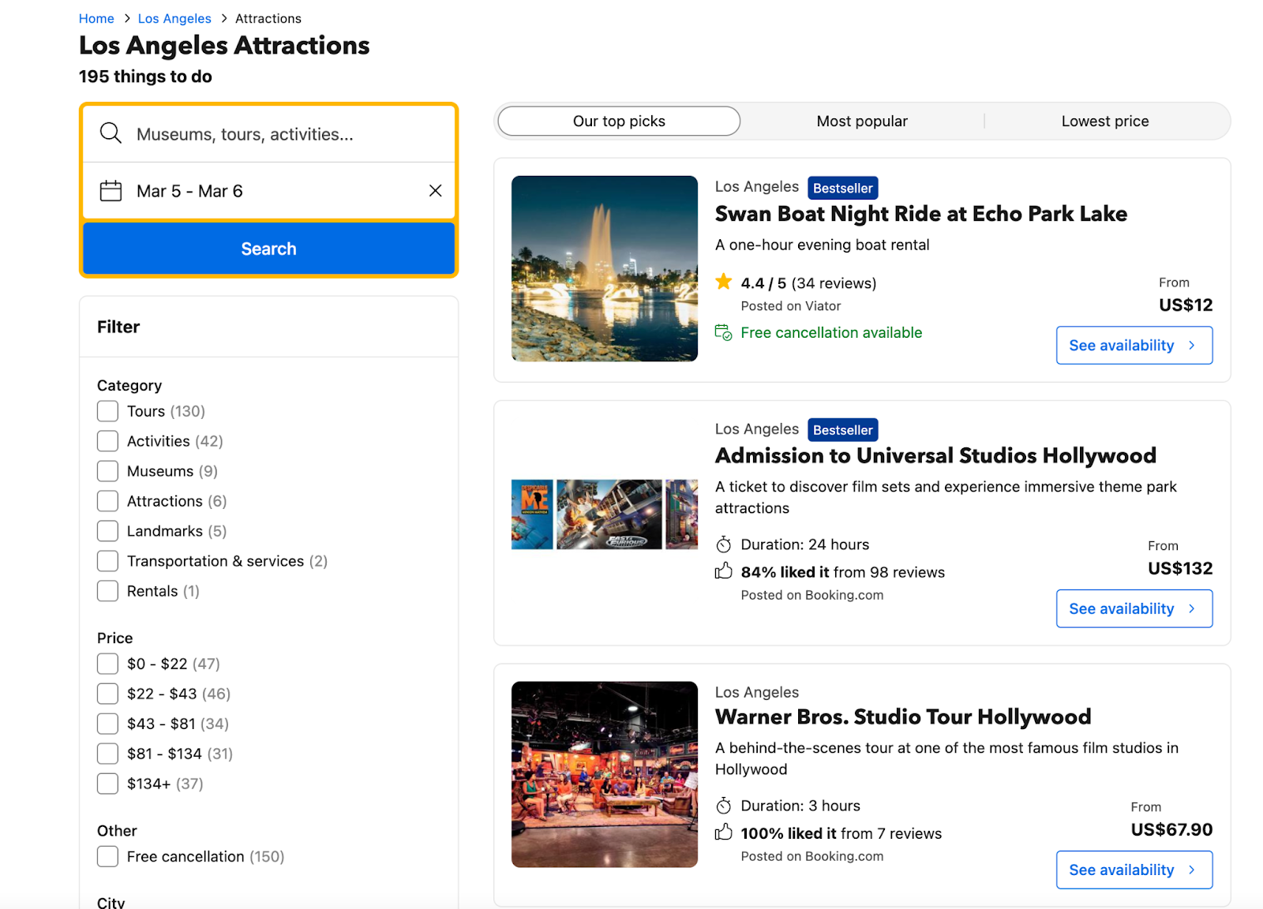Screen dimensions: 1263x909
Task: Click 'Posted on Viator' text
Action: pos(790,306)
